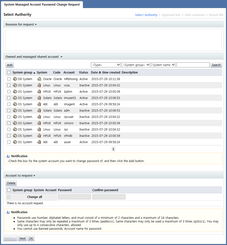Click the OS System group icon in the rpcuser row
This screenshot has height=245, width=227.
pyautogui.click(x=15, y=117)
